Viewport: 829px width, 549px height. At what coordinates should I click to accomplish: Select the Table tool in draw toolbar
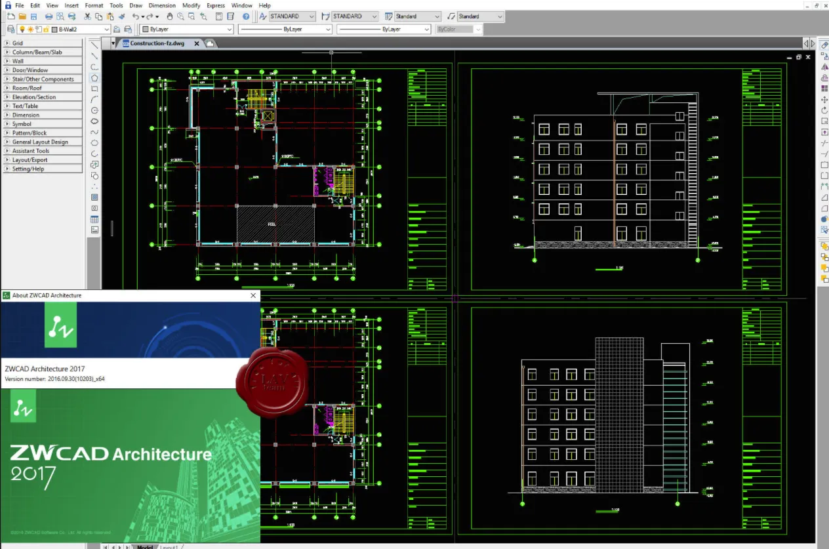point(94,219)
